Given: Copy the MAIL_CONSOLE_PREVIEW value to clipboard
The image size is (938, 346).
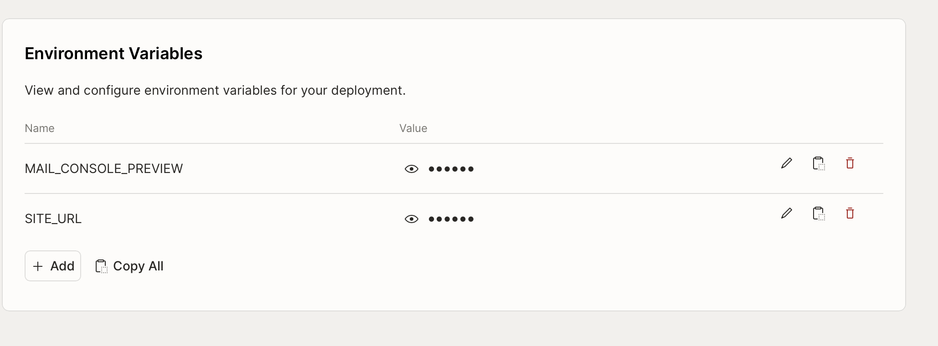Looking at the screenshot, I should click(x=819, y=163).
